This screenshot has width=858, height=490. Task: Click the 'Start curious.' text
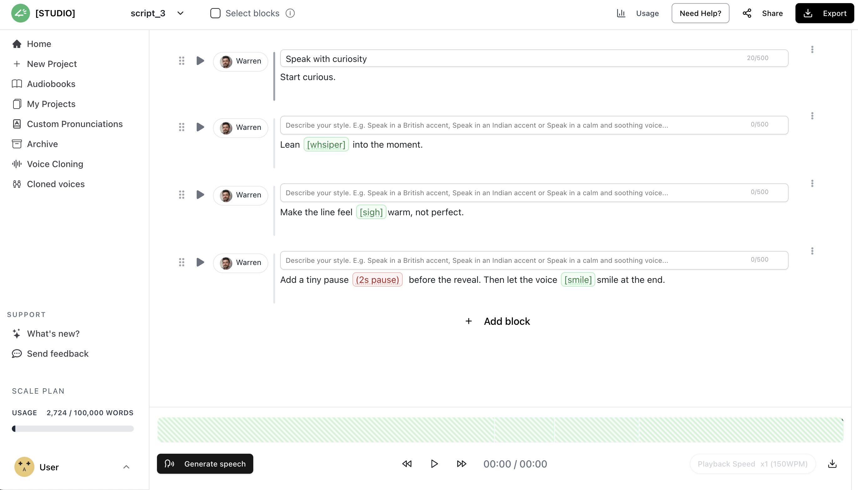[308, 77]
